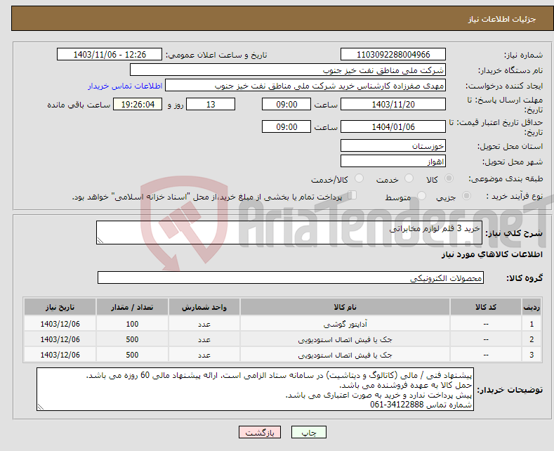This screenshot has height=451, width=554.
Task: Click the need number field 1103092288004966
Action: pyautogui.click(x=393, y=54)
